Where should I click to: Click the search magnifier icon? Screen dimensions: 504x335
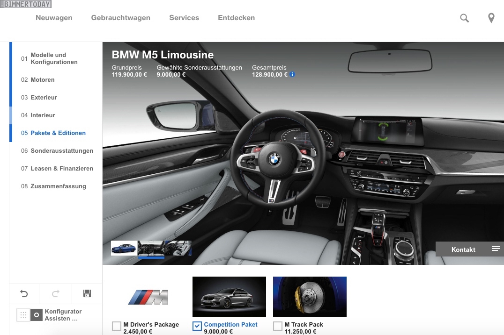[464, 18]
